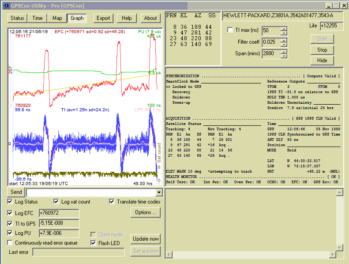Switch to the Status view
Screen dimensions: 349x264
[17, 18]
